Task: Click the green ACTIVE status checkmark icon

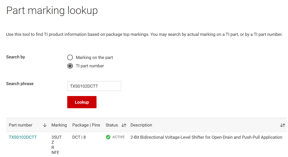Action: click(x=108, y=137)
